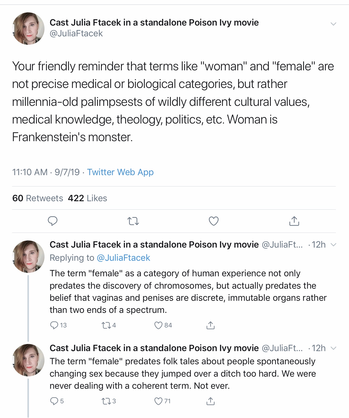Like the reply with 71 likes
This screenshot has height=418, width=349.
(x=158, y=401)
